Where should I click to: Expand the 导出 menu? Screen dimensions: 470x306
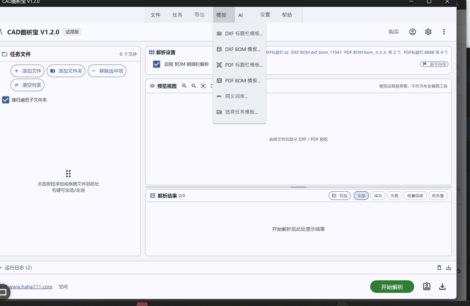tap(199, 15)
